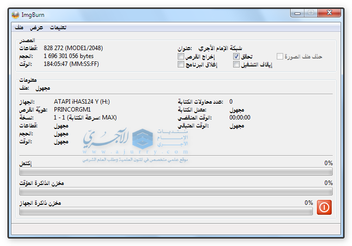Click the ImgBurn icon in title bar
Image resolution: width=352 pixels, height=246 pixels.
point(16,12)
